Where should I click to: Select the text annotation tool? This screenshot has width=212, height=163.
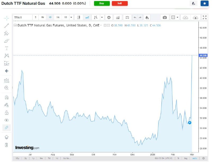(7, 48)
